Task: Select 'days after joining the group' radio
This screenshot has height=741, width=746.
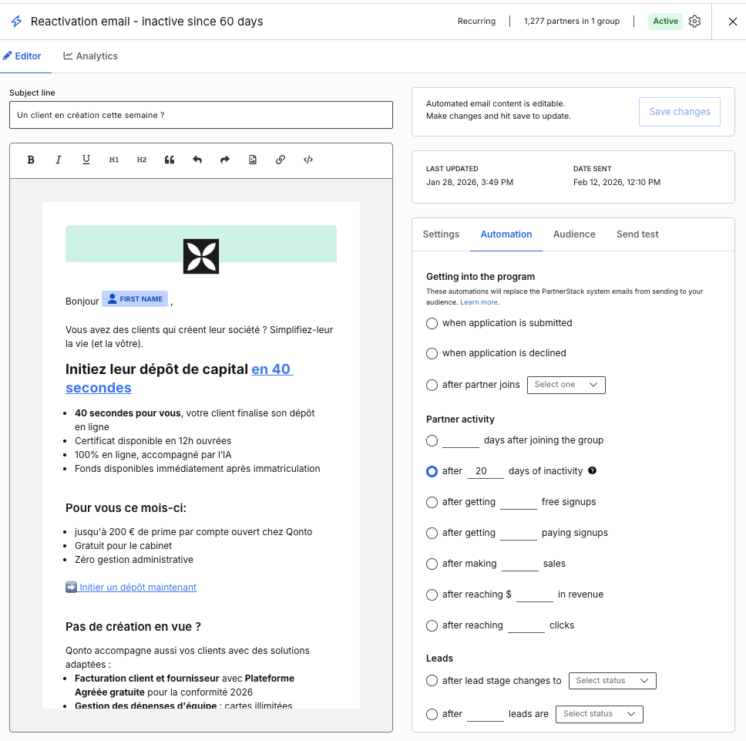Action: 432,441
